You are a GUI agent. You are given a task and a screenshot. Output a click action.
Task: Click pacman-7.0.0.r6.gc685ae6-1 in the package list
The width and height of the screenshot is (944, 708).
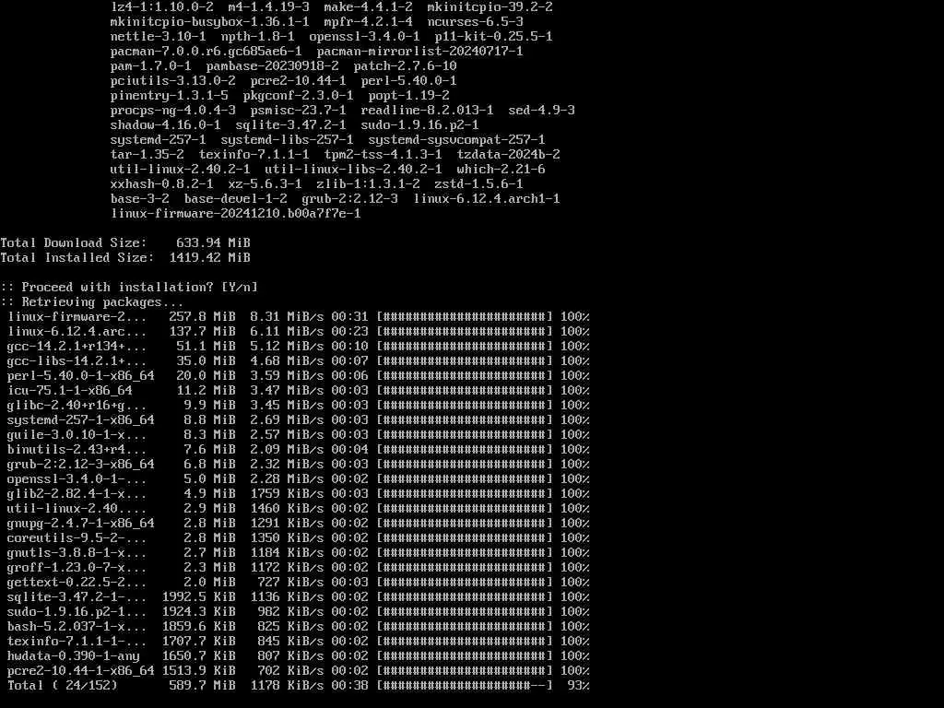pyautogui.click(x=206, y=52)
